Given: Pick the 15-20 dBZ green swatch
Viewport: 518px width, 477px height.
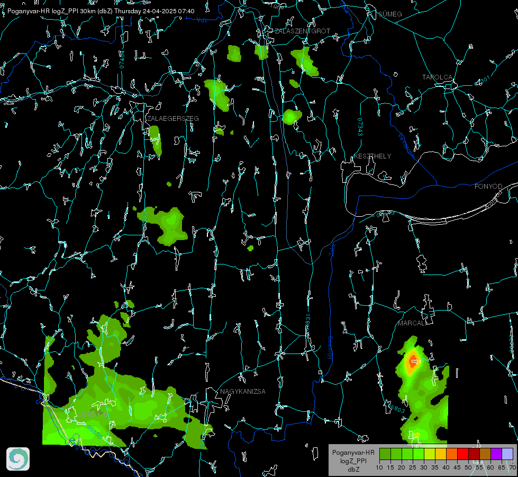Looking at the screenshot, I should (396, 454).
